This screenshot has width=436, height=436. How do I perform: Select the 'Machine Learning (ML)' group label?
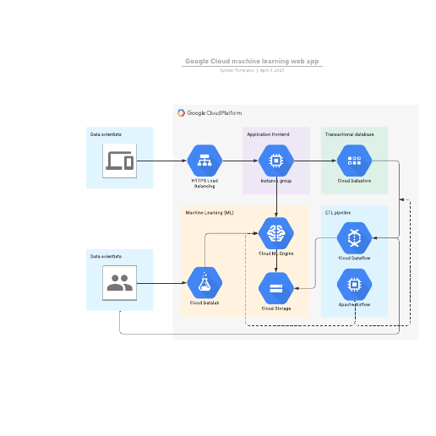[210, 213]
